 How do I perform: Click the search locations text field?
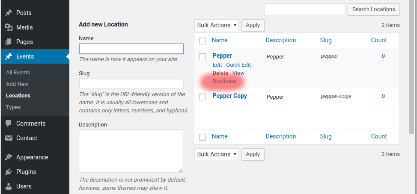pyautogui.click(x=305, y=9)
